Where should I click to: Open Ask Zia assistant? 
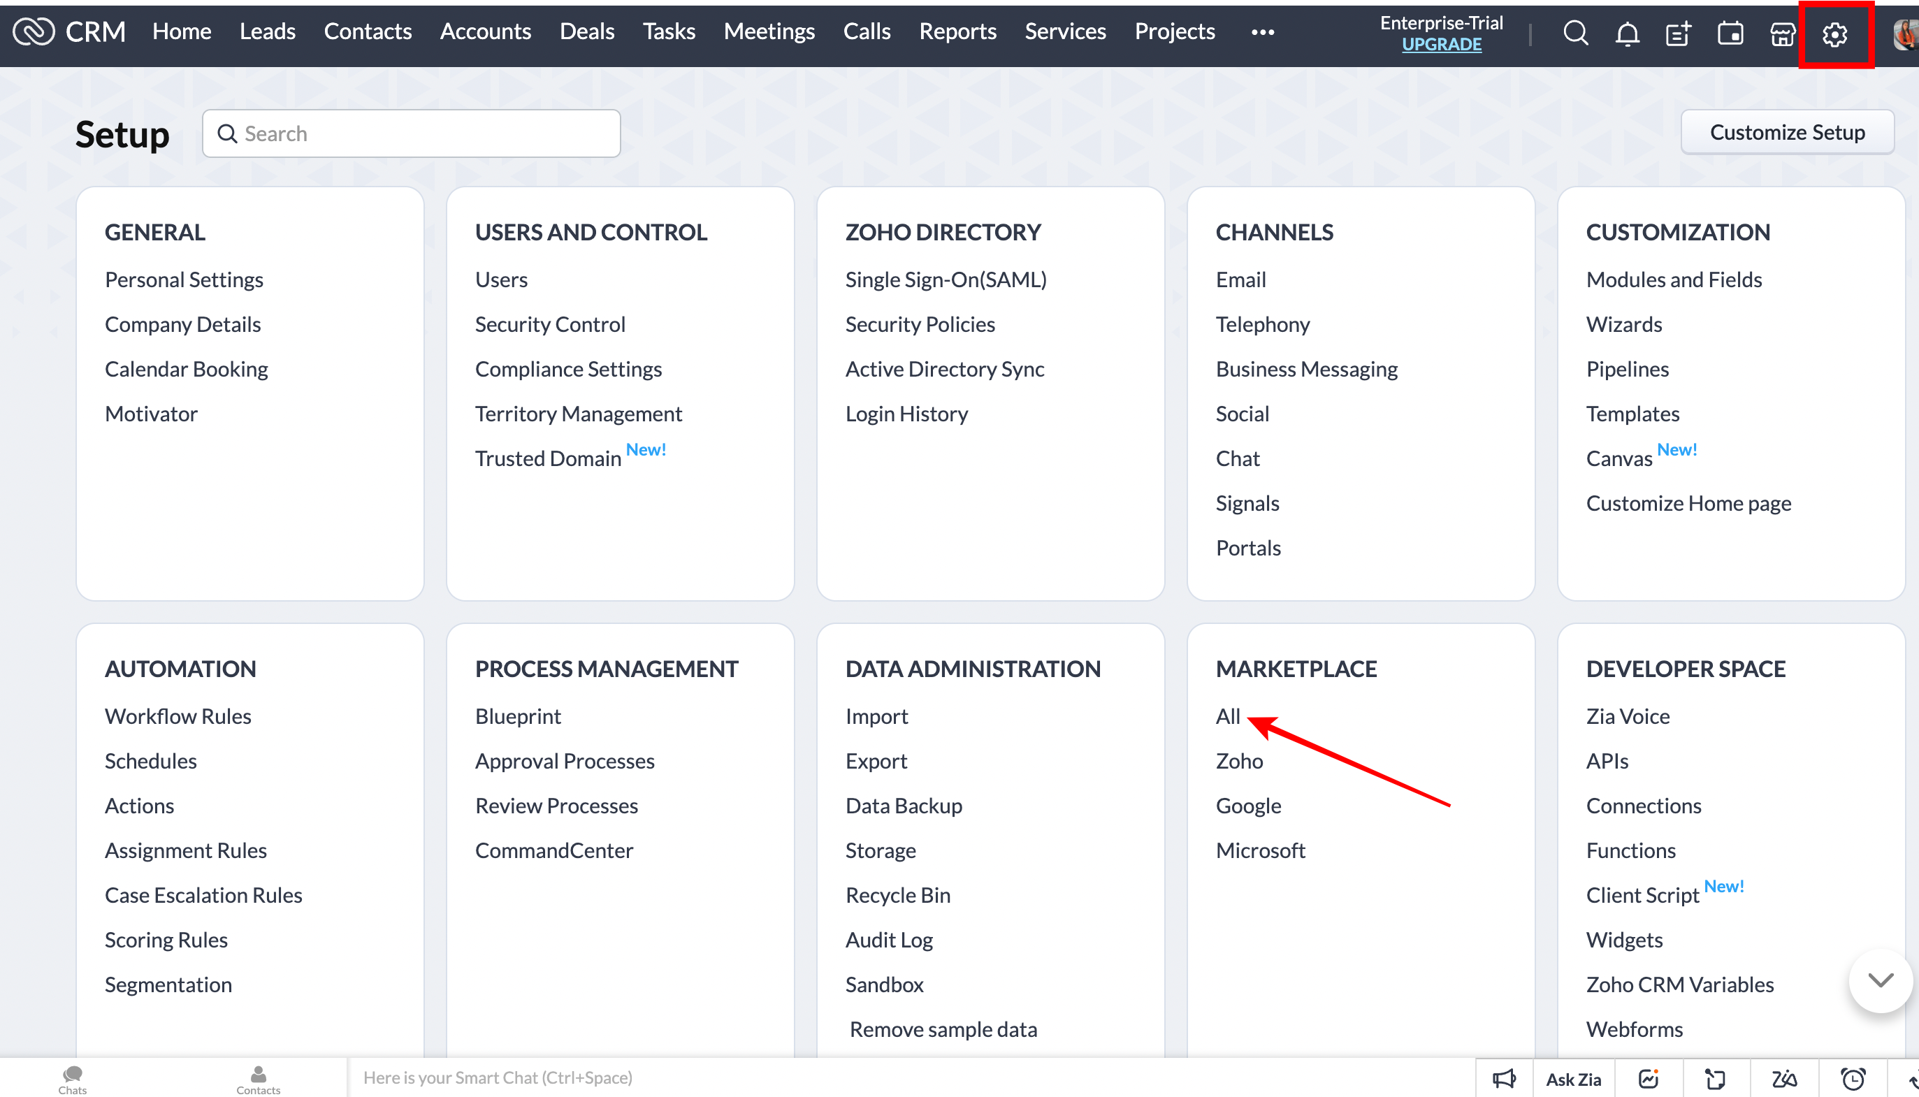tap(1573, 1079)
